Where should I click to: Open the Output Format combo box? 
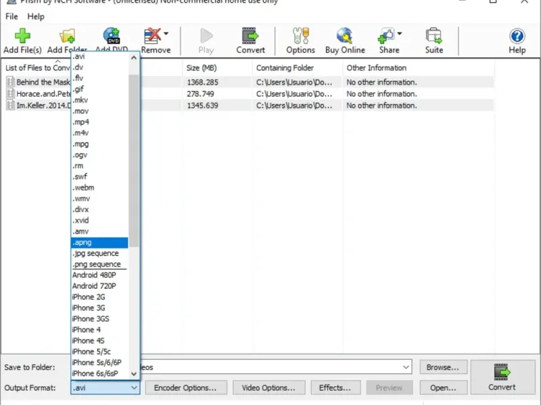tap(105, 387)
